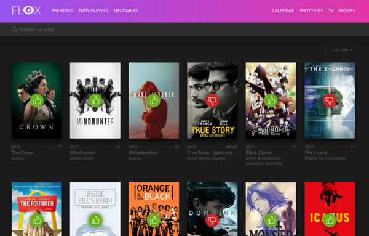This screenshot has width=369, height=236.
Task: Open the Now Playing section
Action: (93, 10)
